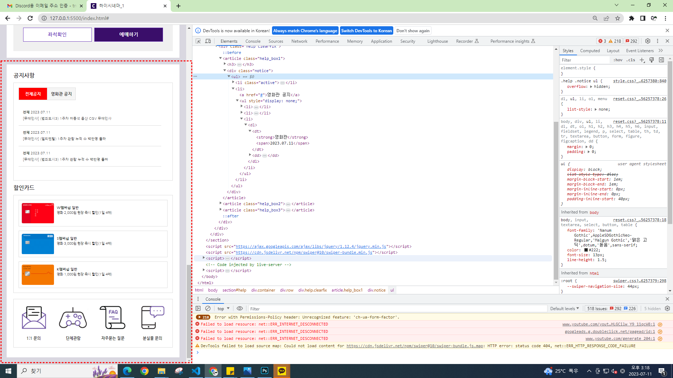Click the live expression eye icon
The image size is (673, 378).
pos(240,308)
